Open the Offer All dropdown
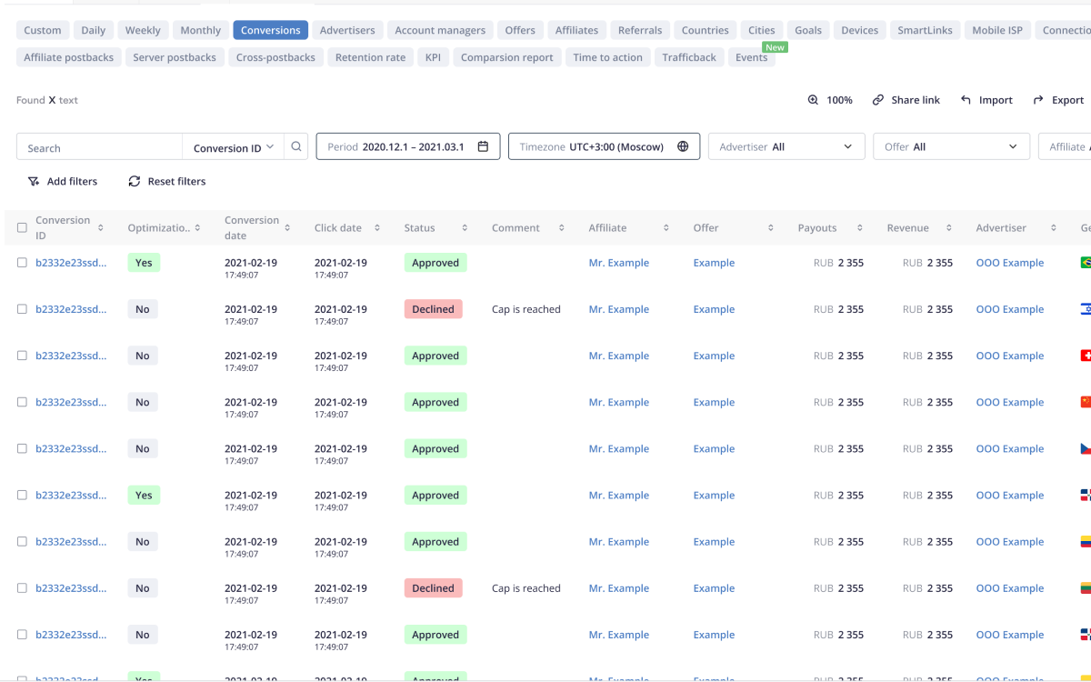This screenshot has width=1091, height=682. coord(951,146)
